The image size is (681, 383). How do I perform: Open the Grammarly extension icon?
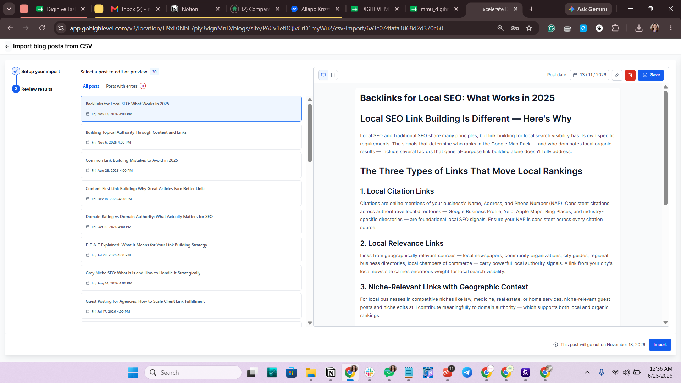[551, 28]
